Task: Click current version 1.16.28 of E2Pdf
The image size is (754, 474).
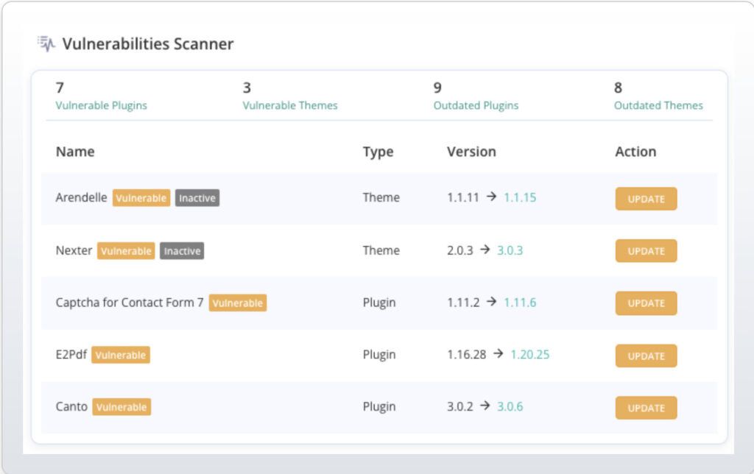Action: (466, 354)
